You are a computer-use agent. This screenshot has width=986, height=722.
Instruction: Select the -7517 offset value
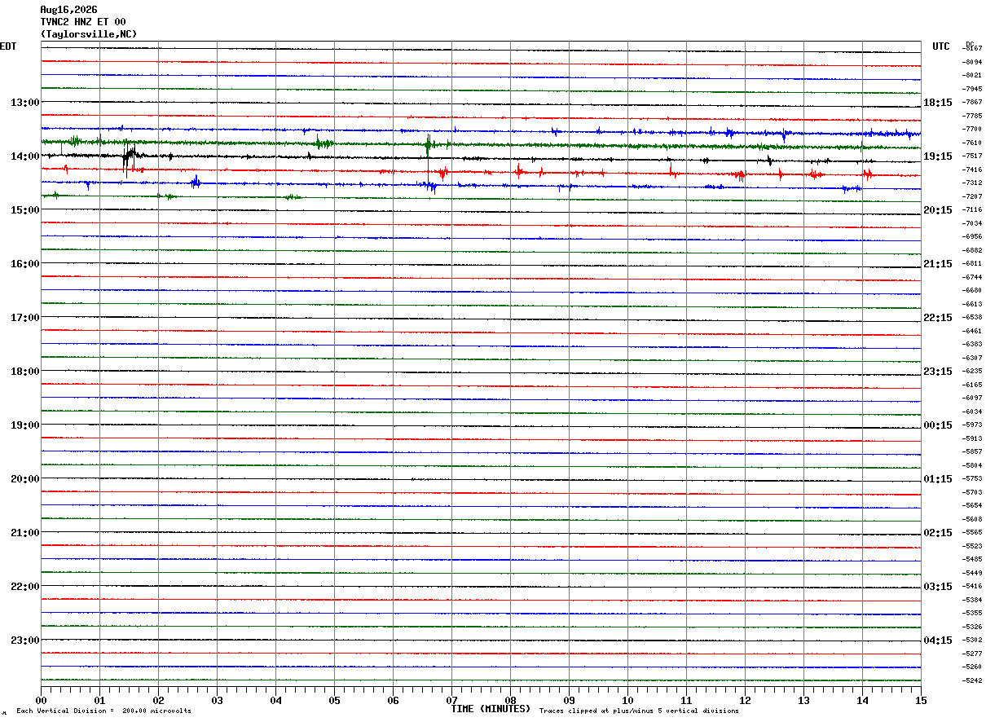click(973, 156)
